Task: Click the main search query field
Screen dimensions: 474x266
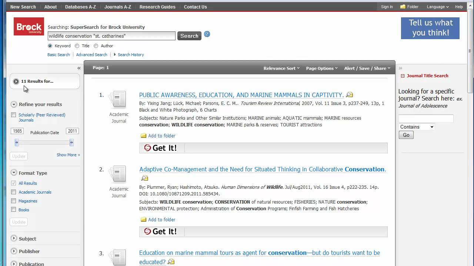Action: (111, 36)
